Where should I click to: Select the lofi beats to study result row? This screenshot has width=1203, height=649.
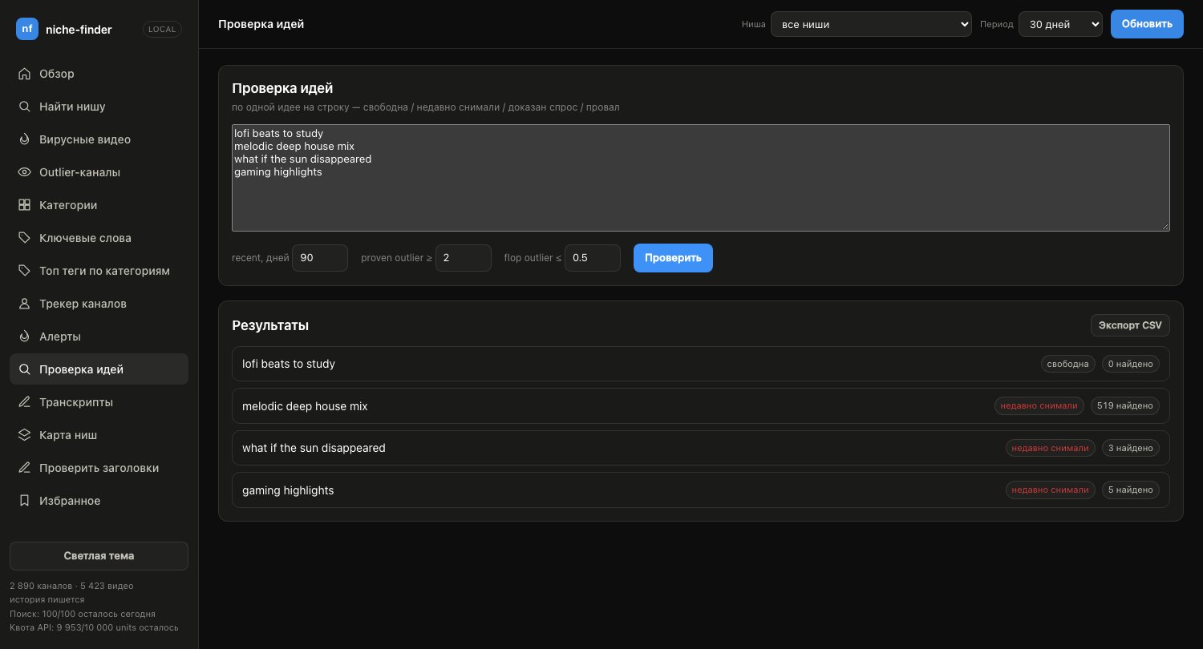(701, 364)
